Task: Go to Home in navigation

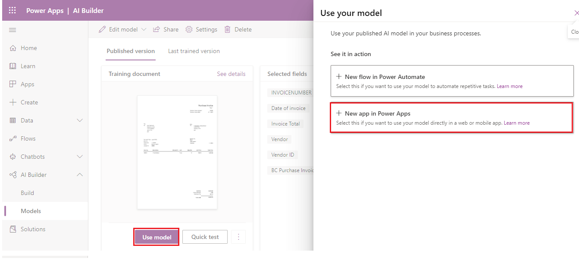Action: pyautogui.click(x=29, y=48)
